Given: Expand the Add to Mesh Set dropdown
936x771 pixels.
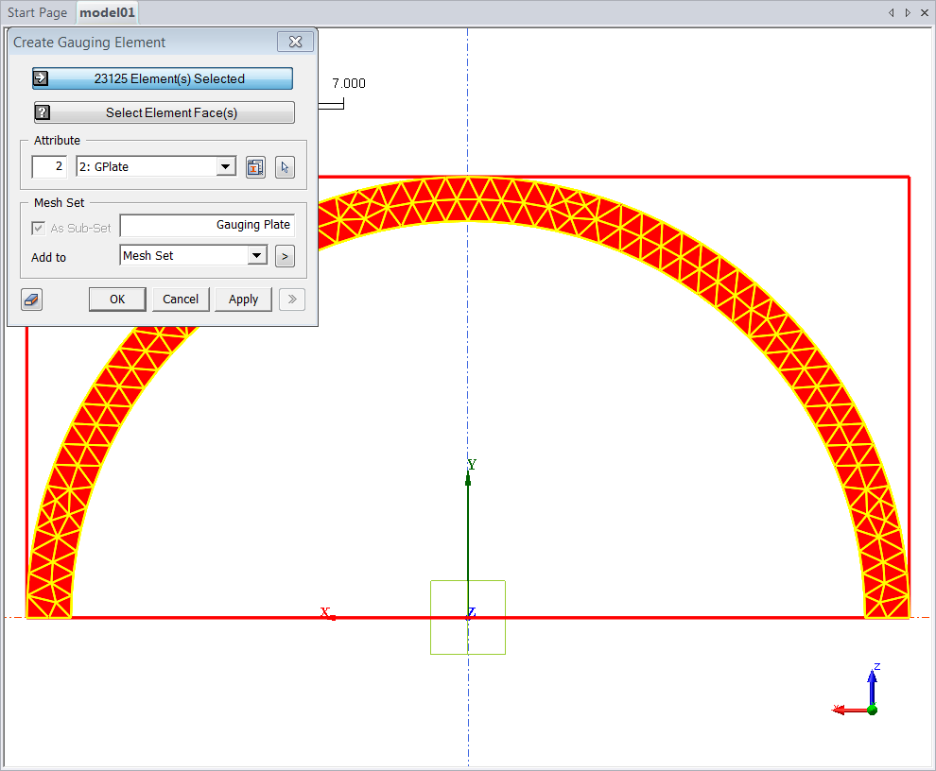Looking at the screenshot, I should (256, 256).
